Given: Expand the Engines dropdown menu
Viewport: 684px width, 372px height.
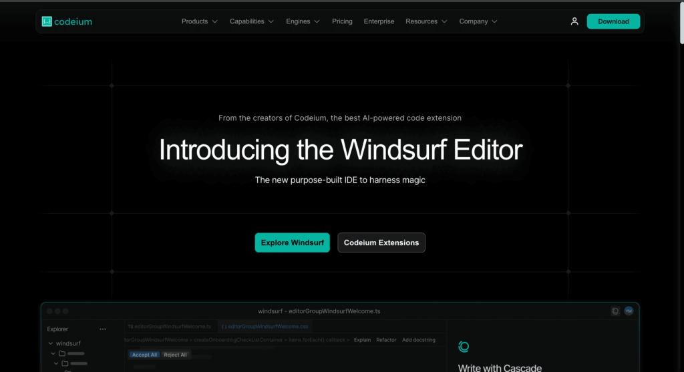Looking at the screenshot, I should click(303, 21).
